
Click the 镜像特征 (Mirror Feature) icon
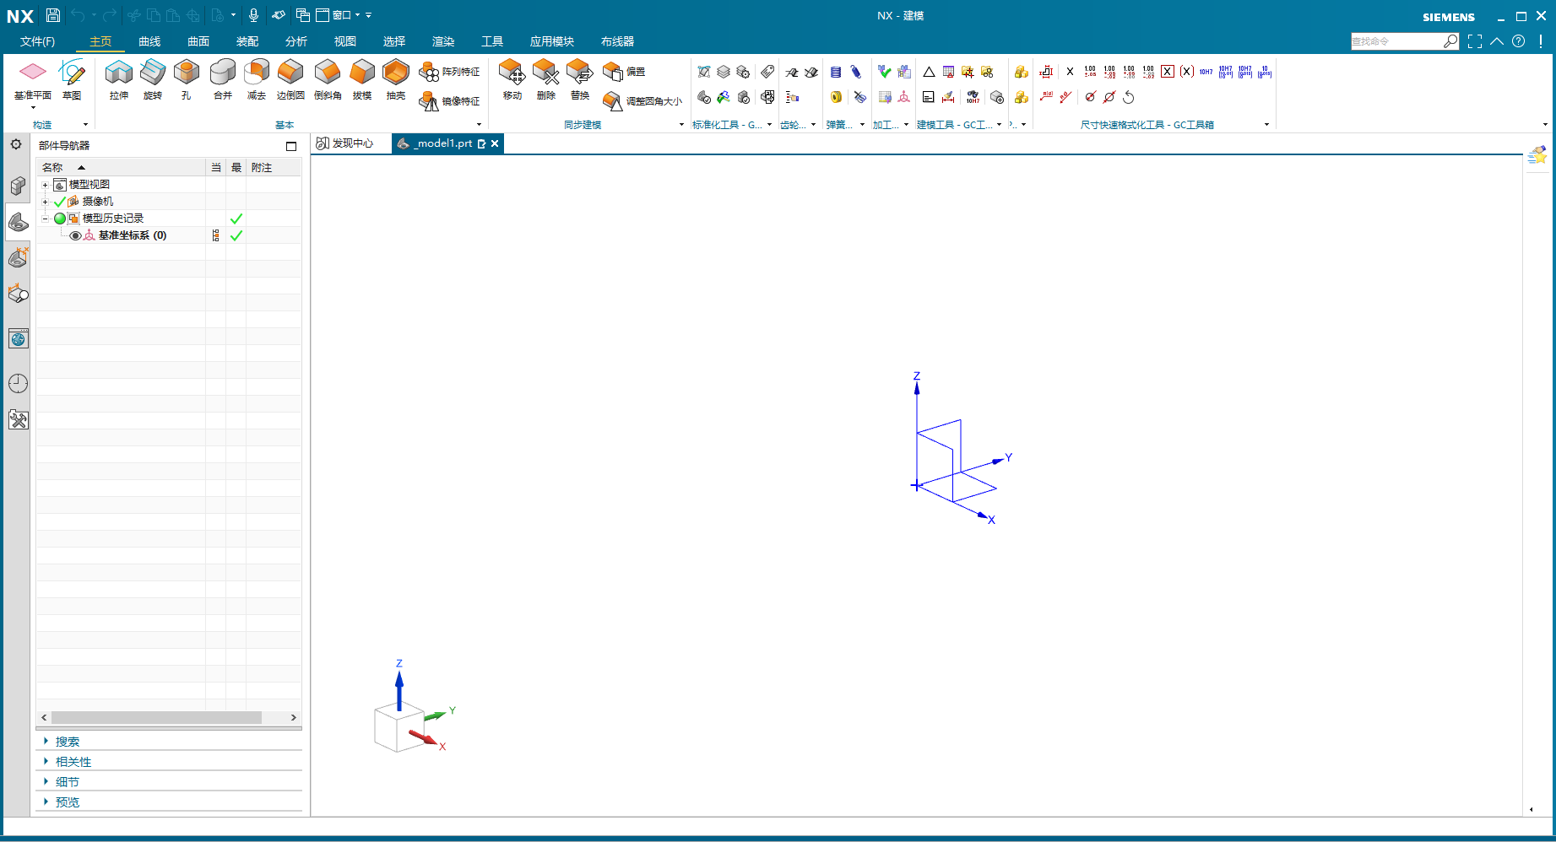pos(429,101)
